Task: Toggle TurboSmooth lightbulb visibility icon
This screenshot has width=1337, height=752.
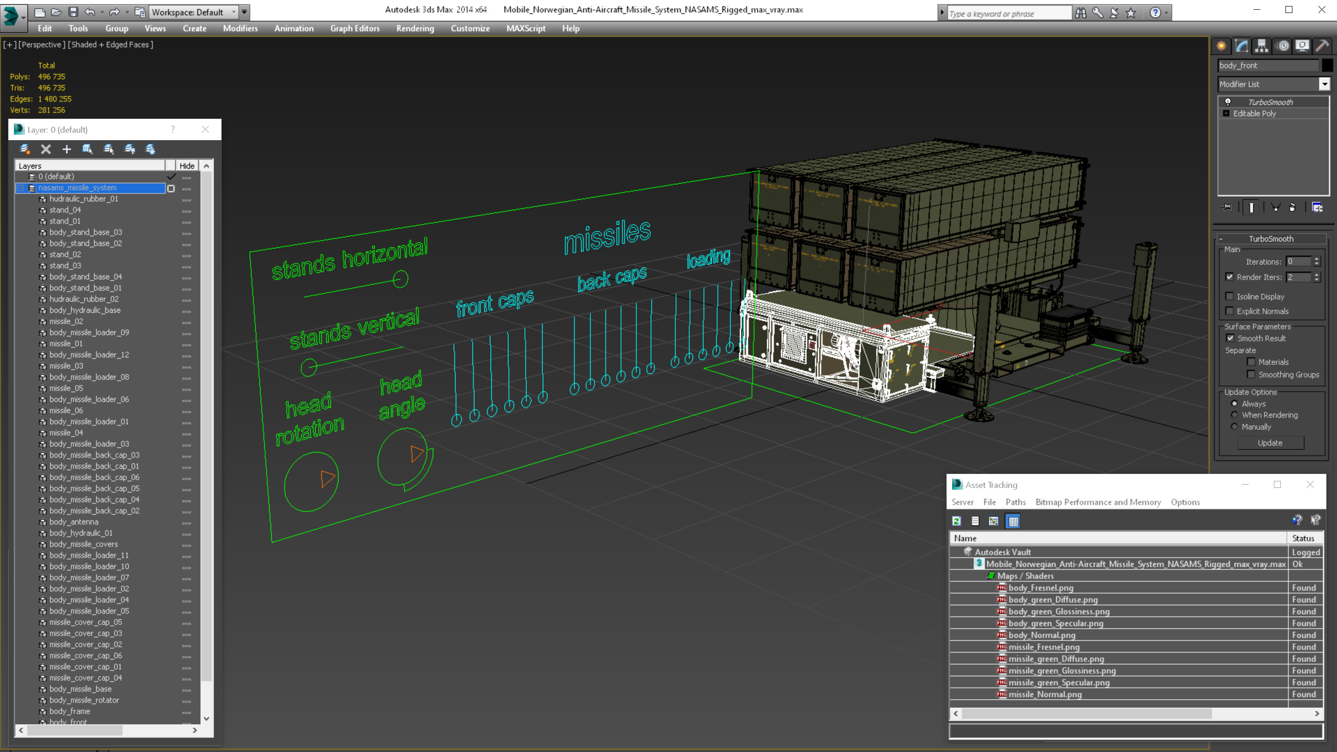Action: coord(1228,102)
